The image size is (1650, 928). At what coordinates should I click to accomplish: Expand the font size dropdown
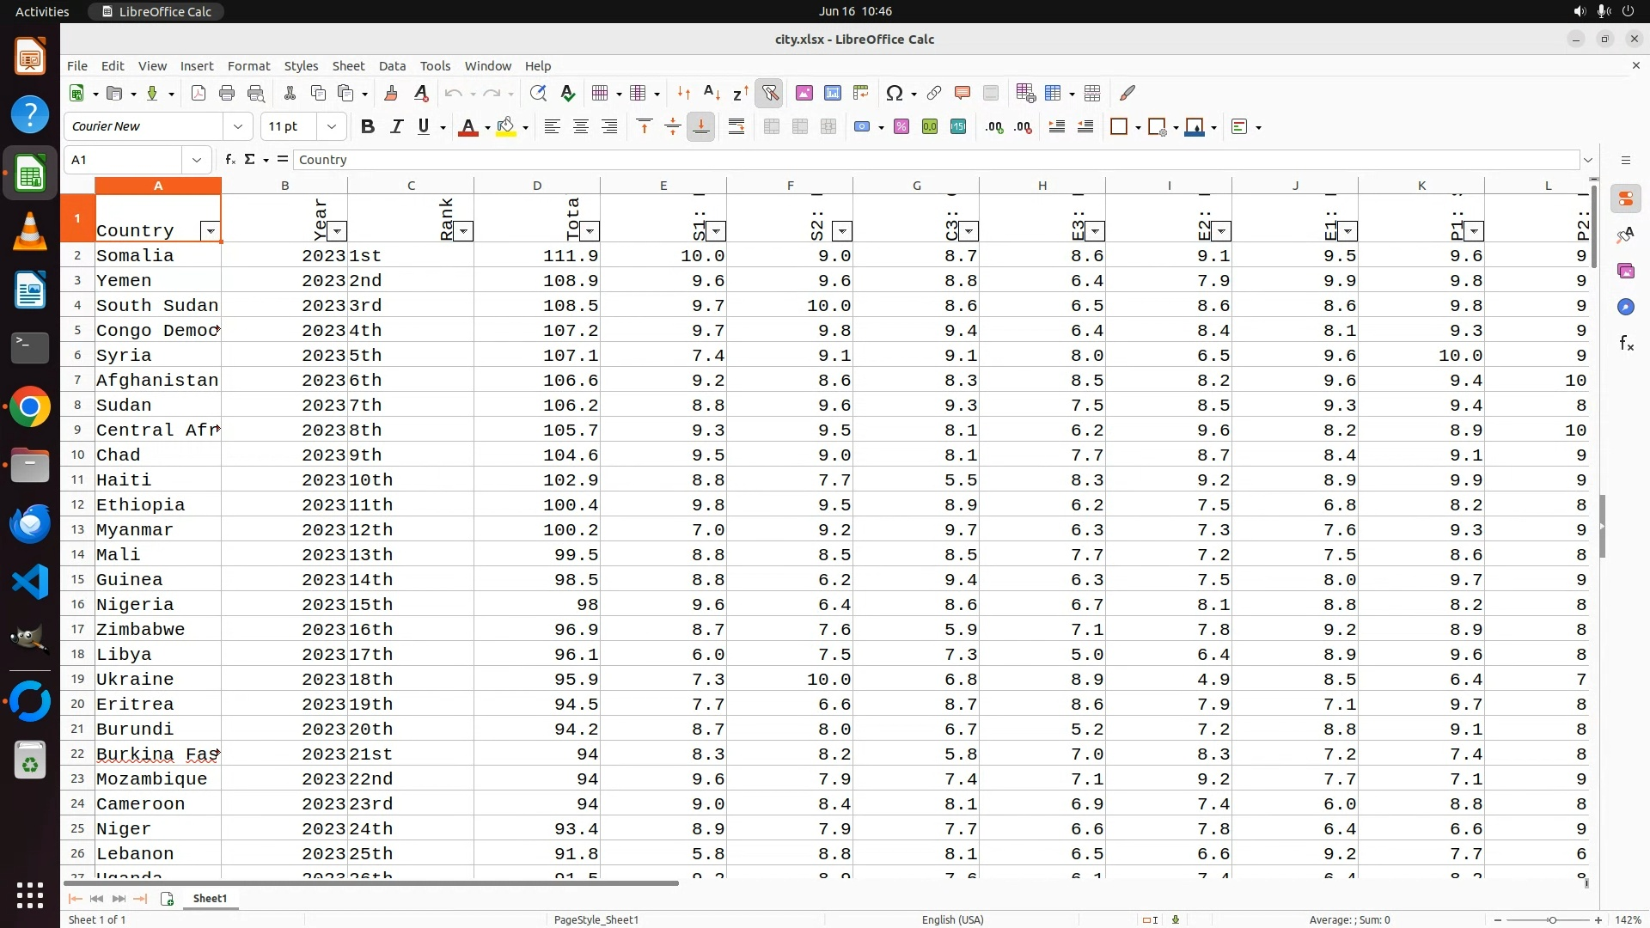[x=332, y=127]
